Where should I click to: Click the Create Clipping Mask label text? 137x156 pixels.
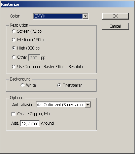(34, 114)
